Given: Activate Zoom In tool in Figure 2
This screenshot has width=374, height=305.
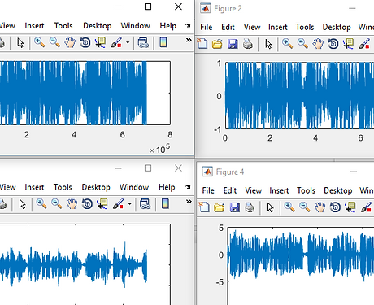Looking at the screenshot, I should [x=287, y=43].
